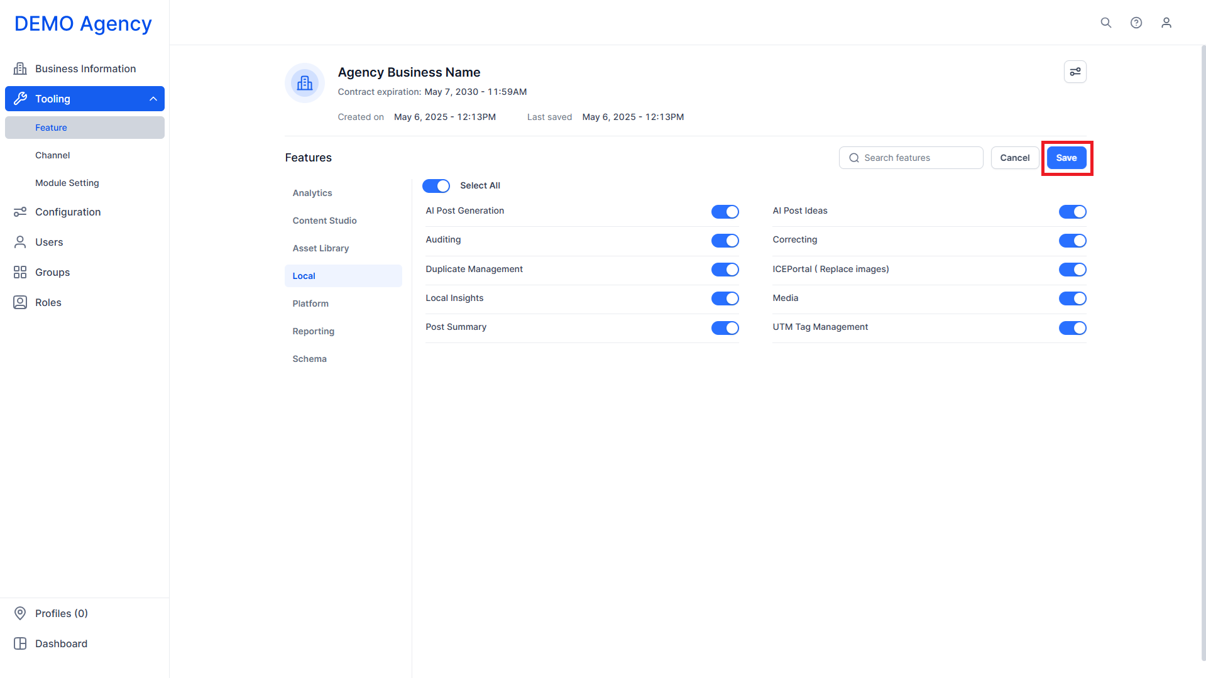Click the magnifier icon inside Search features
Viewport: 1206px width, 678px height.
pyautogui.click(x=854, y=158)
